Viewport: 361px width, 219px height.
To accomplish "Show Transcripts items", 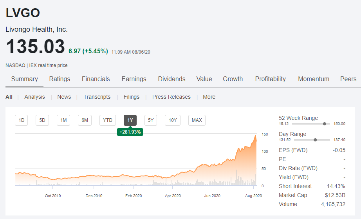I will [x=97, y=97].
